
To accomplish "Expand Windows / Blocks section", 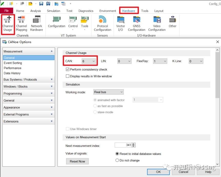I will [x=52, y=86].
